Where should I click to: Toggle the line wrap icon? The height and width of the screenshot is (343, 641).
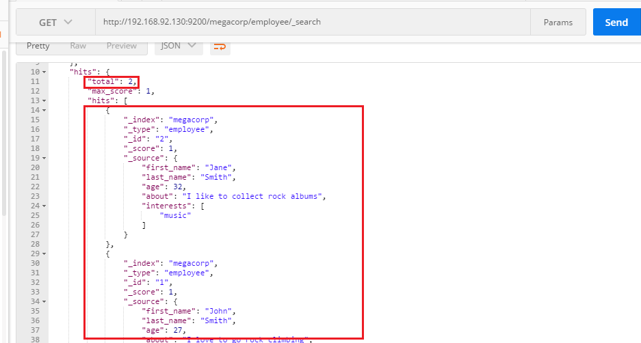[220, 46]
